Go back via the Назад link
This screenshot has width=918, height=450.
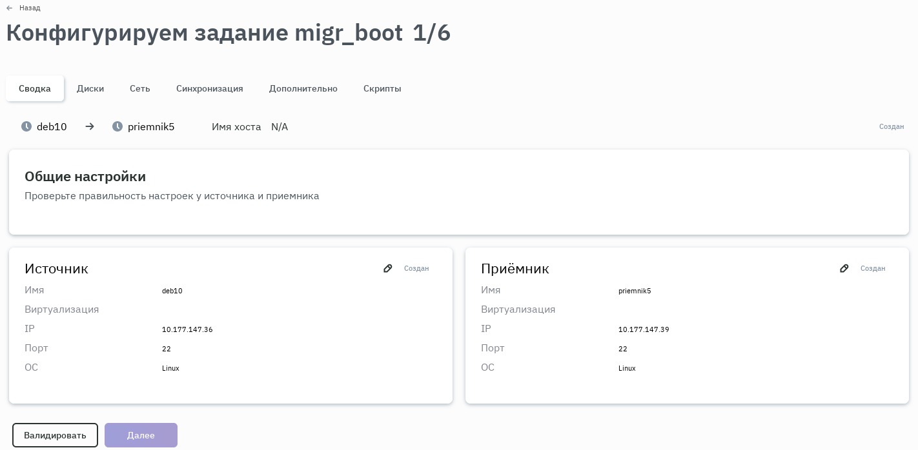pos(30,8)
